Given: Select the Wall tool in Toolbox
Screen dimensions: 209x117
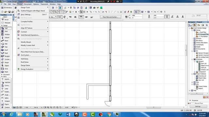Looking at the screenshot, I should (x=6, y=28).
